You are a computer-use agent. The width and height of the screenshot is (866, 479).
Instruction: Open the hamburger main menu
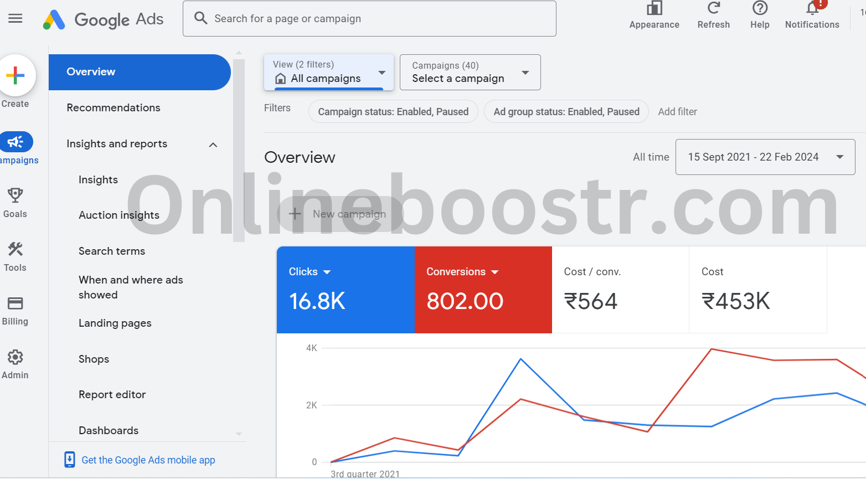16,18
